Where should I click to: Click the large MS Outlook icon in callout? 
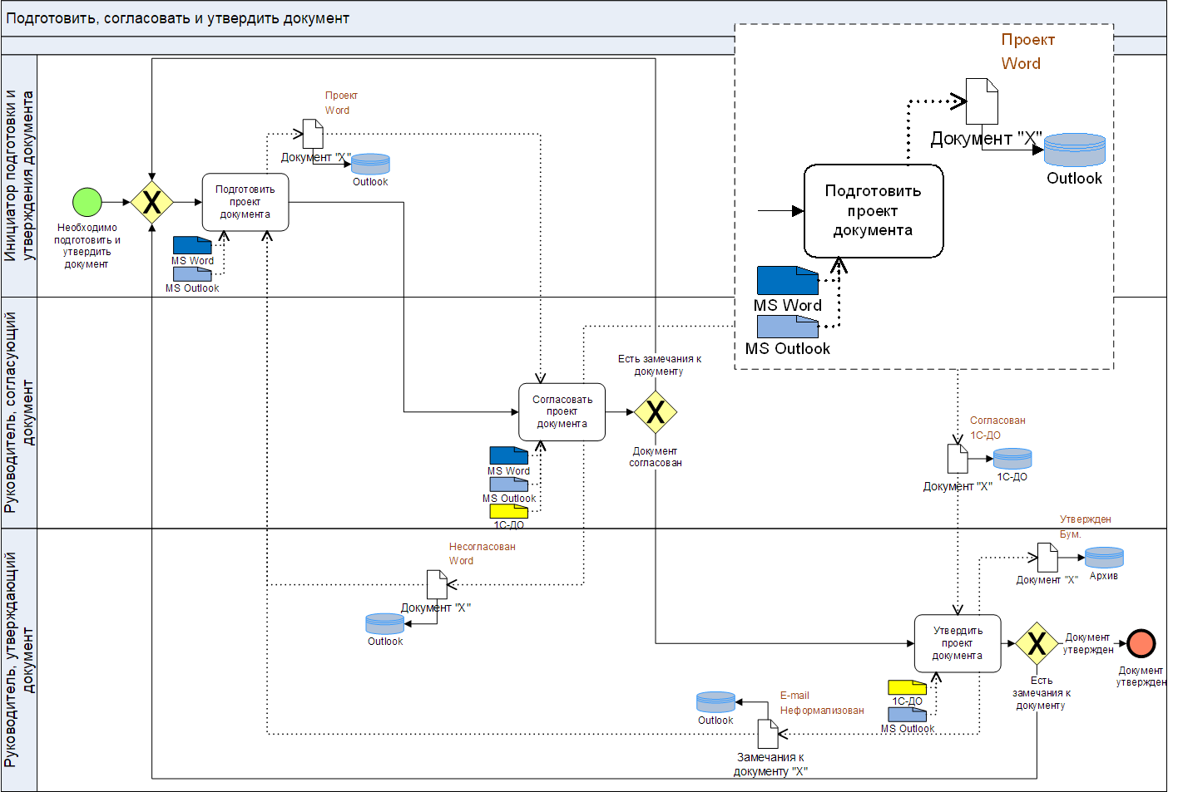point(787,326)
